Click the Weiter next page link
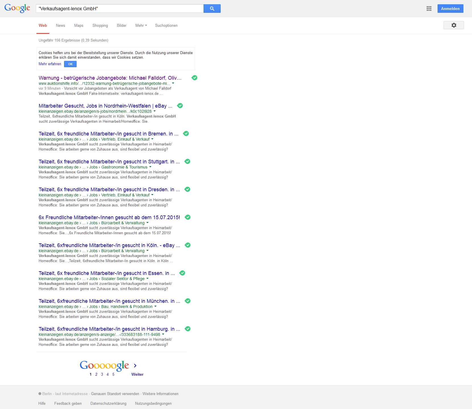The height and width of the screenshot is (409, 472). click(x=138, y=374)
